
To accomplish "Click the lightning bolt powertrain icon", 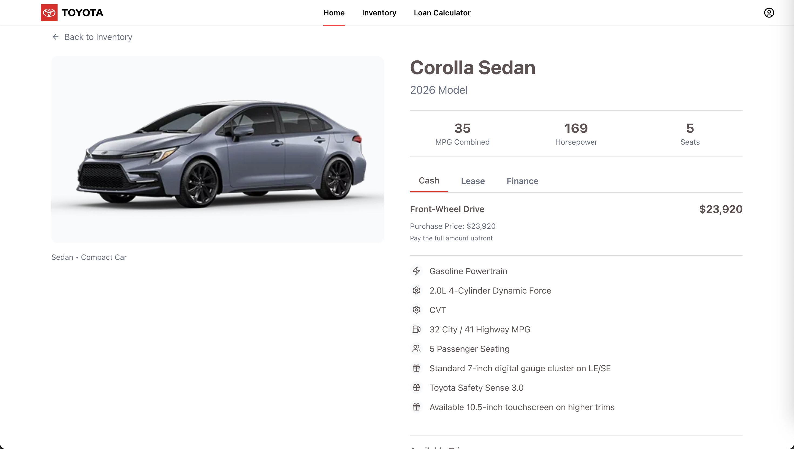I will tap(416, 271).
